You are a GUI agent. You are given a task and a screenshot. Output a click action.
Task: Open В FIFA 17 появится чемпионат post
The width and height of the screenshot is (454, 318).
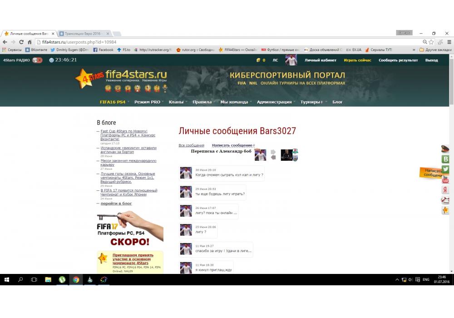click(x=129, y=192)
